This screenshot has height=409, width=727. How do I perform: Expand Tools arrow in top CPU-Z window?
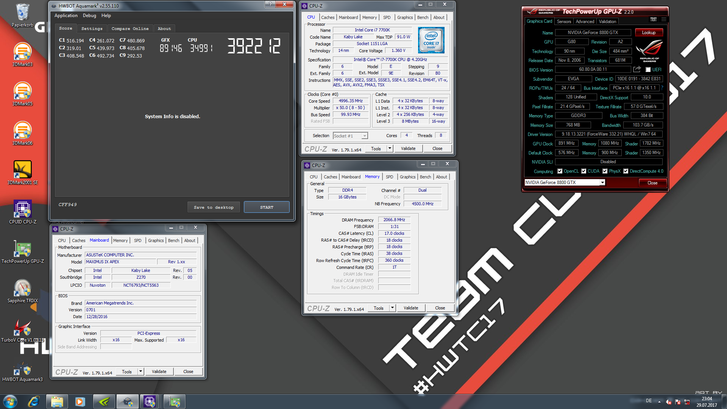click(x=390, y=148)
